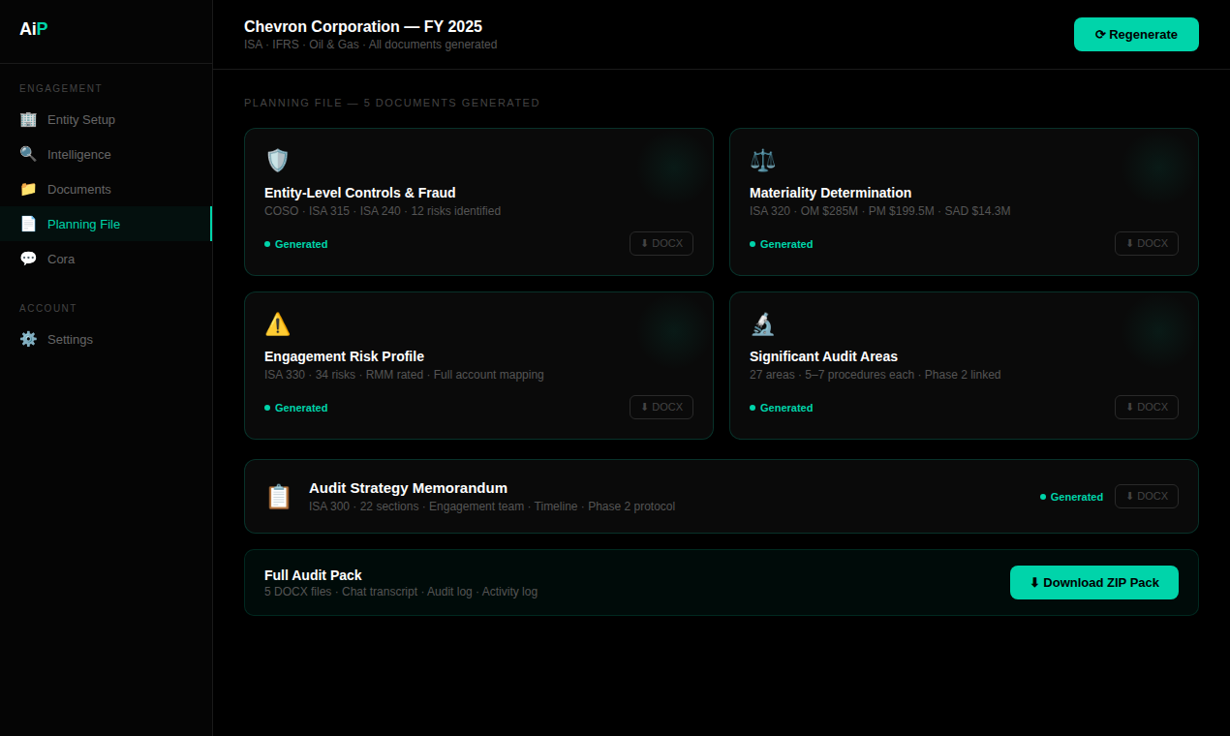The height and width of the screenshot is (736, 1230).
Task: Click the Generated status dot on Engagement Risk Profile
Action: point(266,408)
